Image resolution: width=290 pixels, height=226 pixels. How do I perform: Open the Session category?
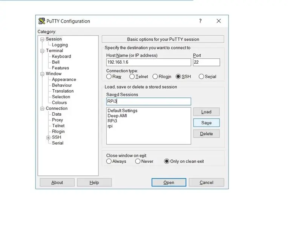point(54,39)
